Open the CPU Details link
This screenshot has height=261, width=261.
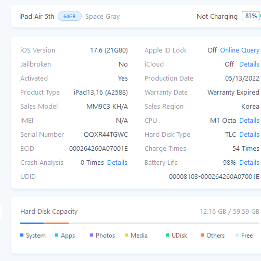click(249, 121)
